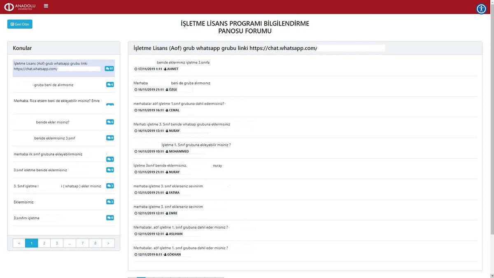Click comment badge beside 'gruba beni de alırmısınız'
Viewport: 494px width, 278px height.
pyautogui.click(x=110, y=84)
